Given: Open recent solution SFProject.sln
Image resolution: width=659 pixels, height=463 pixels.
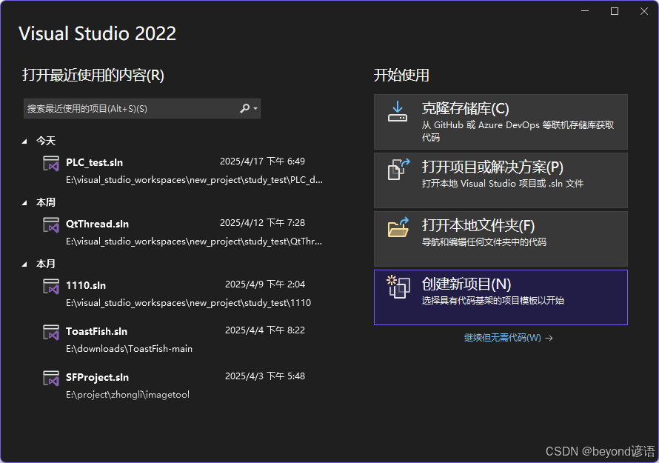Looking at the screenshot, I should (x=98, y=377).
